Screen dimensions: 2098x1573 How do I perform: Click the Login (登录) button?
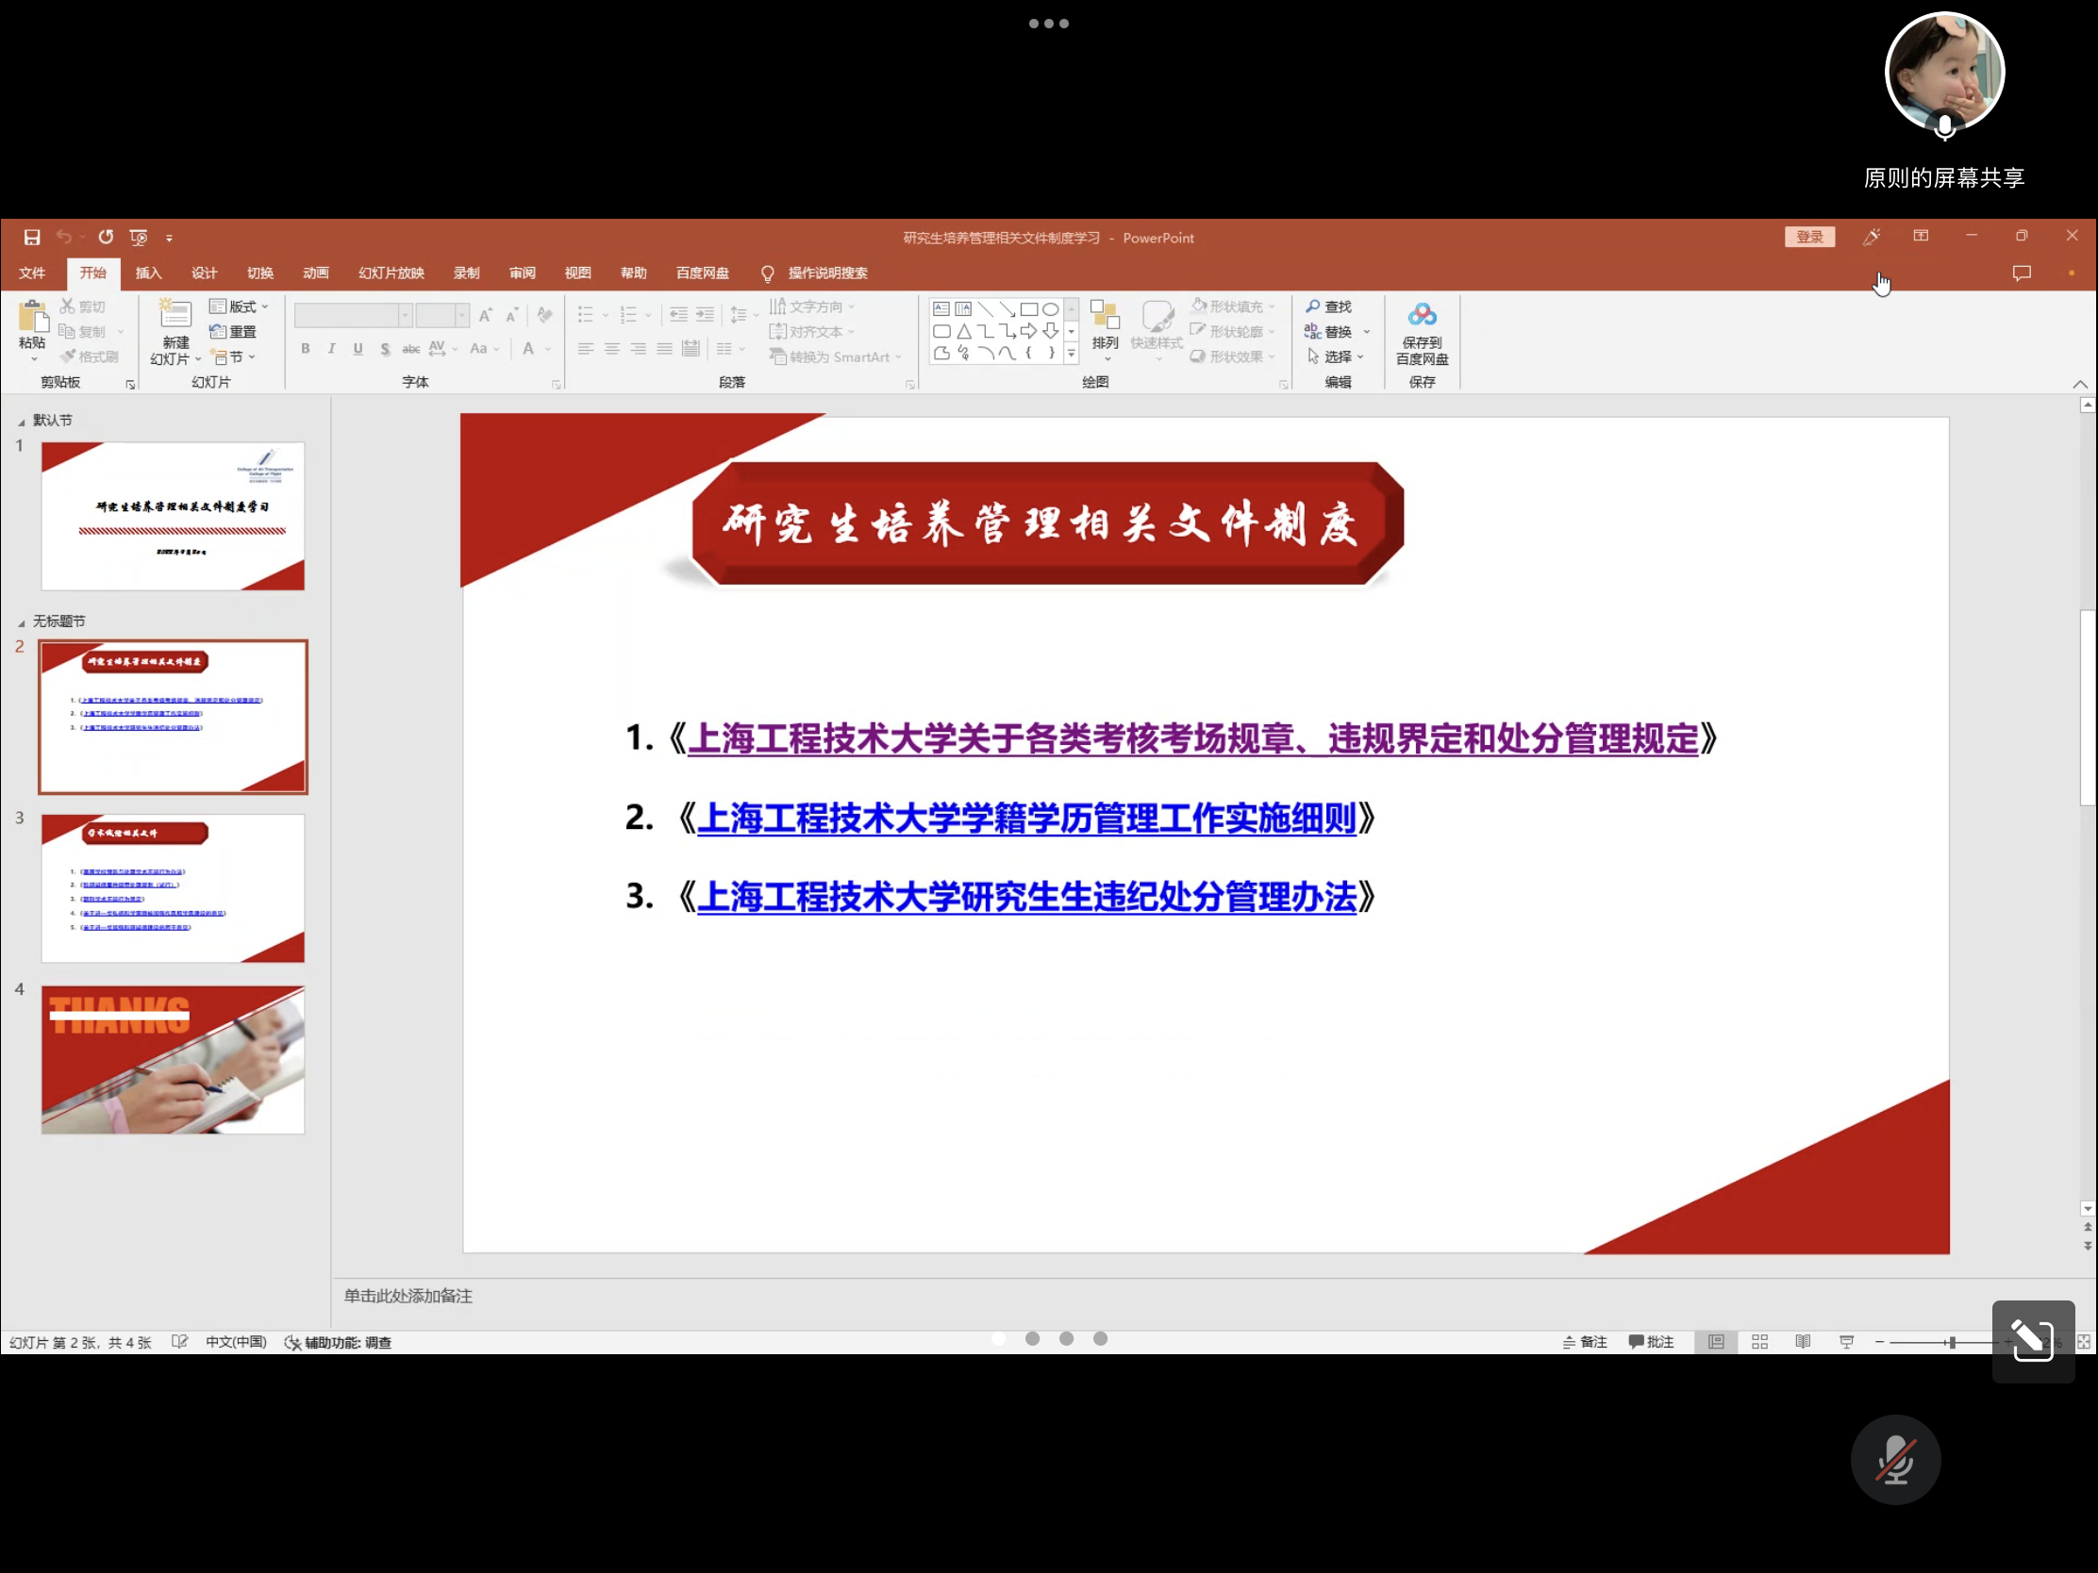pos(1808,237)
